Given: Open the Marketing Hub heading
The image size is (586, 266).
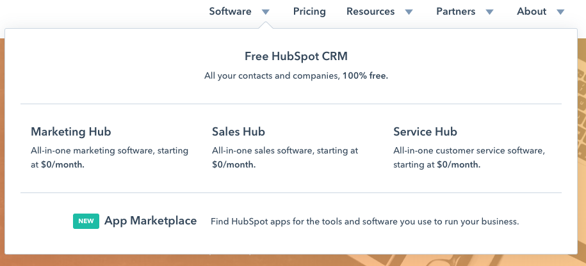Looking at the screenshot, I should pos(71,132).
